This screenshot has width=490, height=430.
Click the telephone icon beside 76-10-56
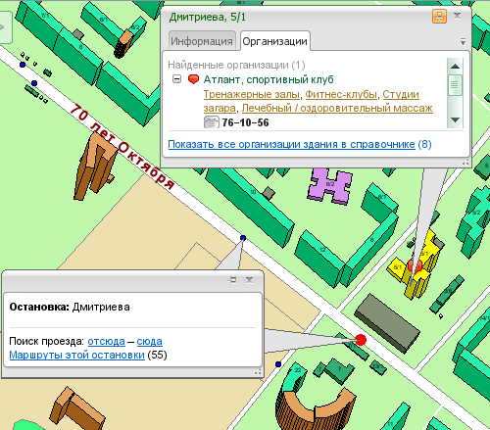(x=211, y=122)
